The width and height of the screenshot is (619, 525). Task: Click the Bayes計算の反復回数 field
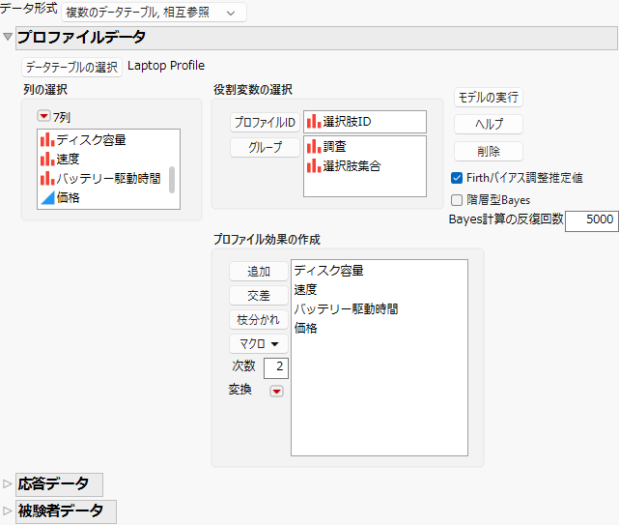tap(591, 220)
